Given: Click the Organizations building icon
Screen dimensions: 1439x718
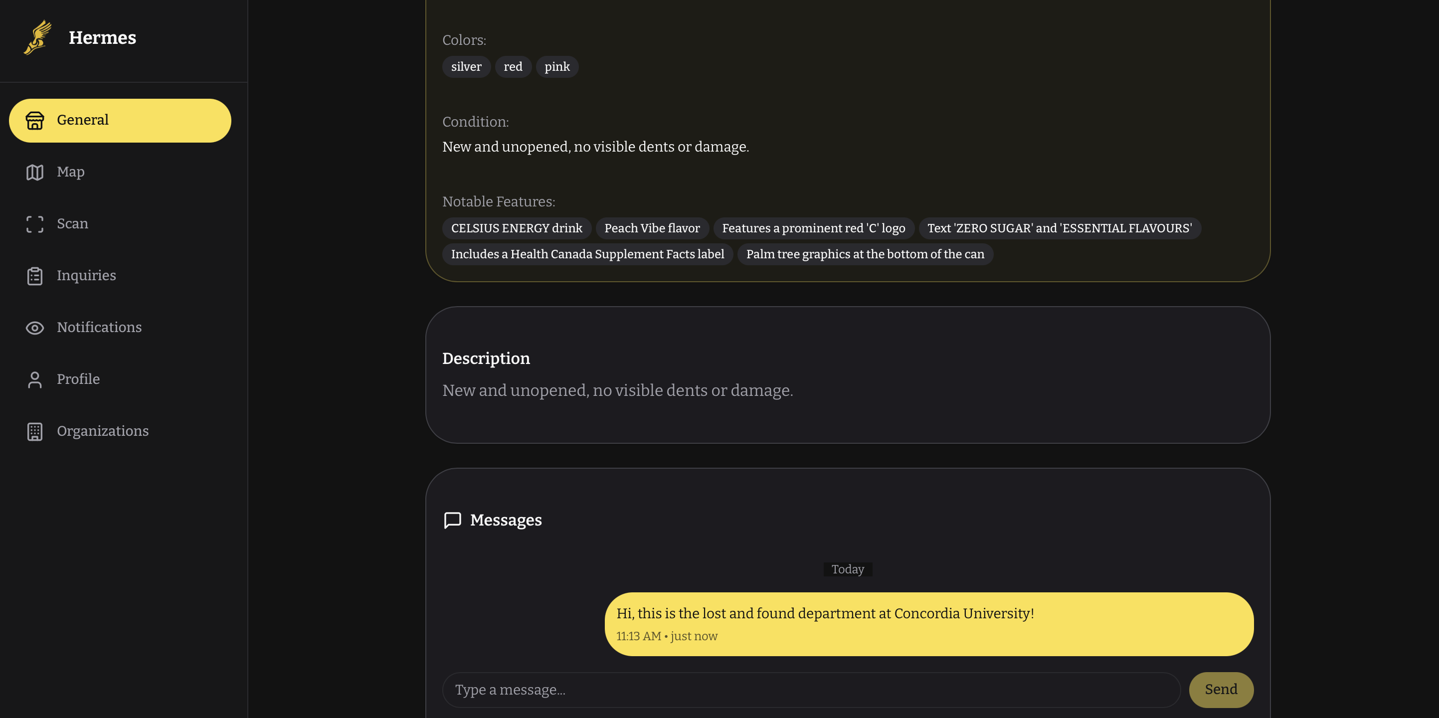Looking at the screenshot, I should (34, 431).
